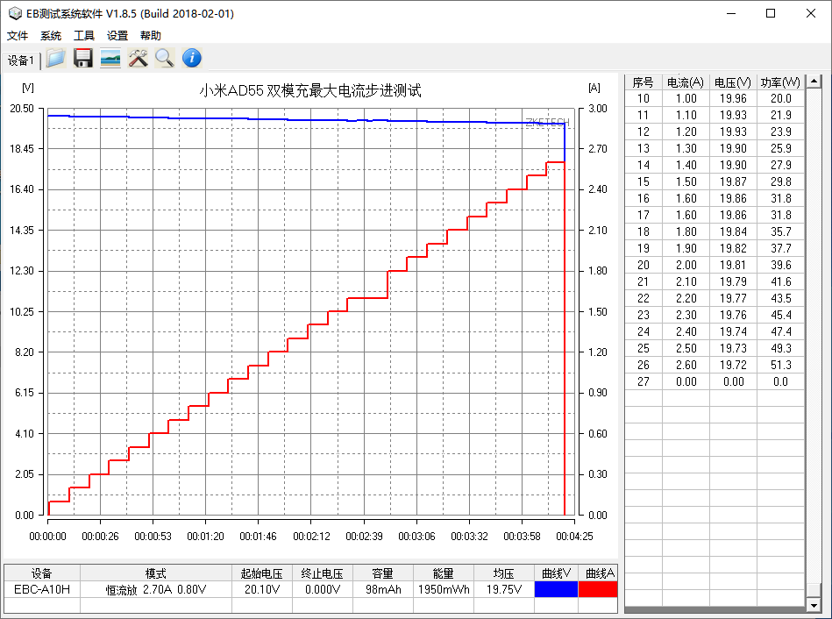Click the 1950mWh energy value

click(444, 589)
